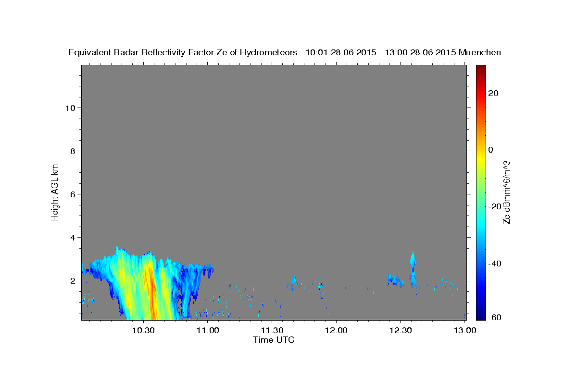The image size is (577, 384).
Task: Click the colorbar value label -20
Action: click(494, 206)
